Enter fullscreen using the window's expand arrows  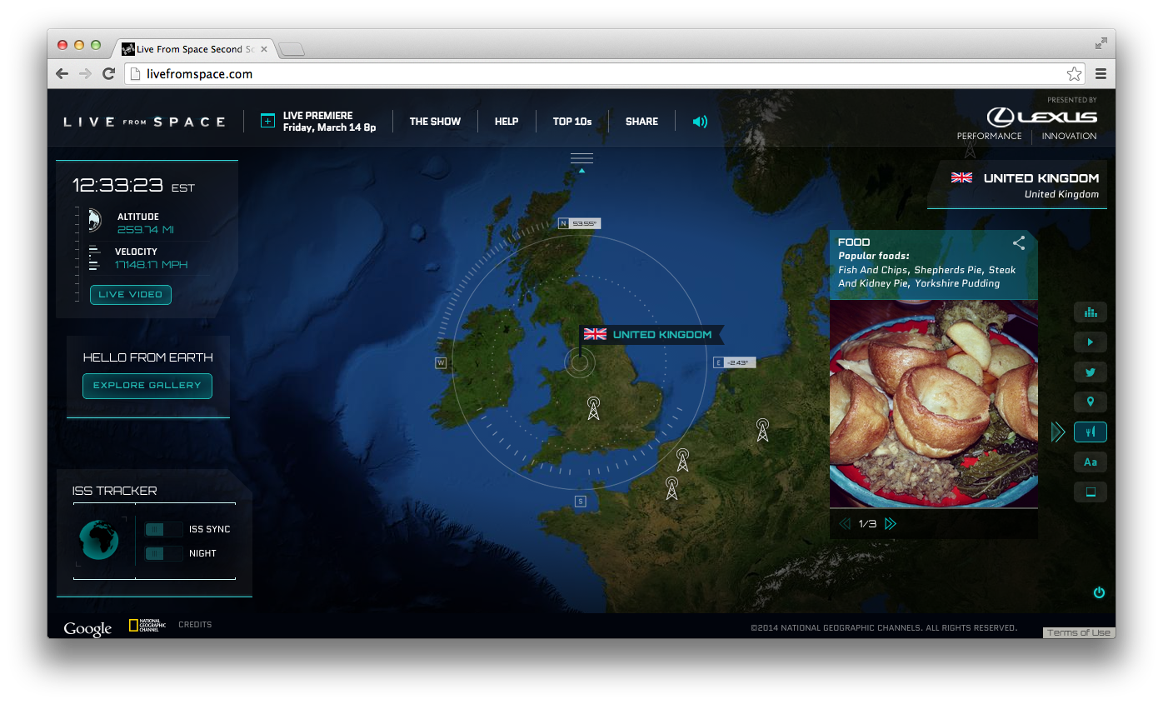pos(1101,43)
